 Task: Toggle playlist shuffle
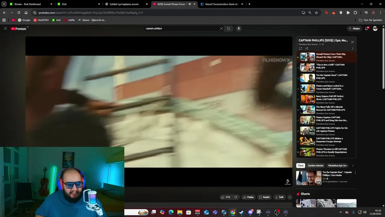(306, 49)
